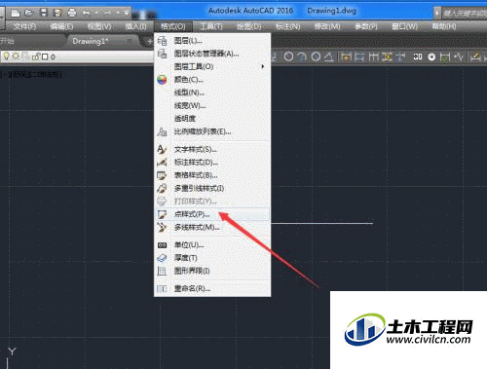Toggle the layer freeze sun icon
Screen dimensions: 487x369
16,56
